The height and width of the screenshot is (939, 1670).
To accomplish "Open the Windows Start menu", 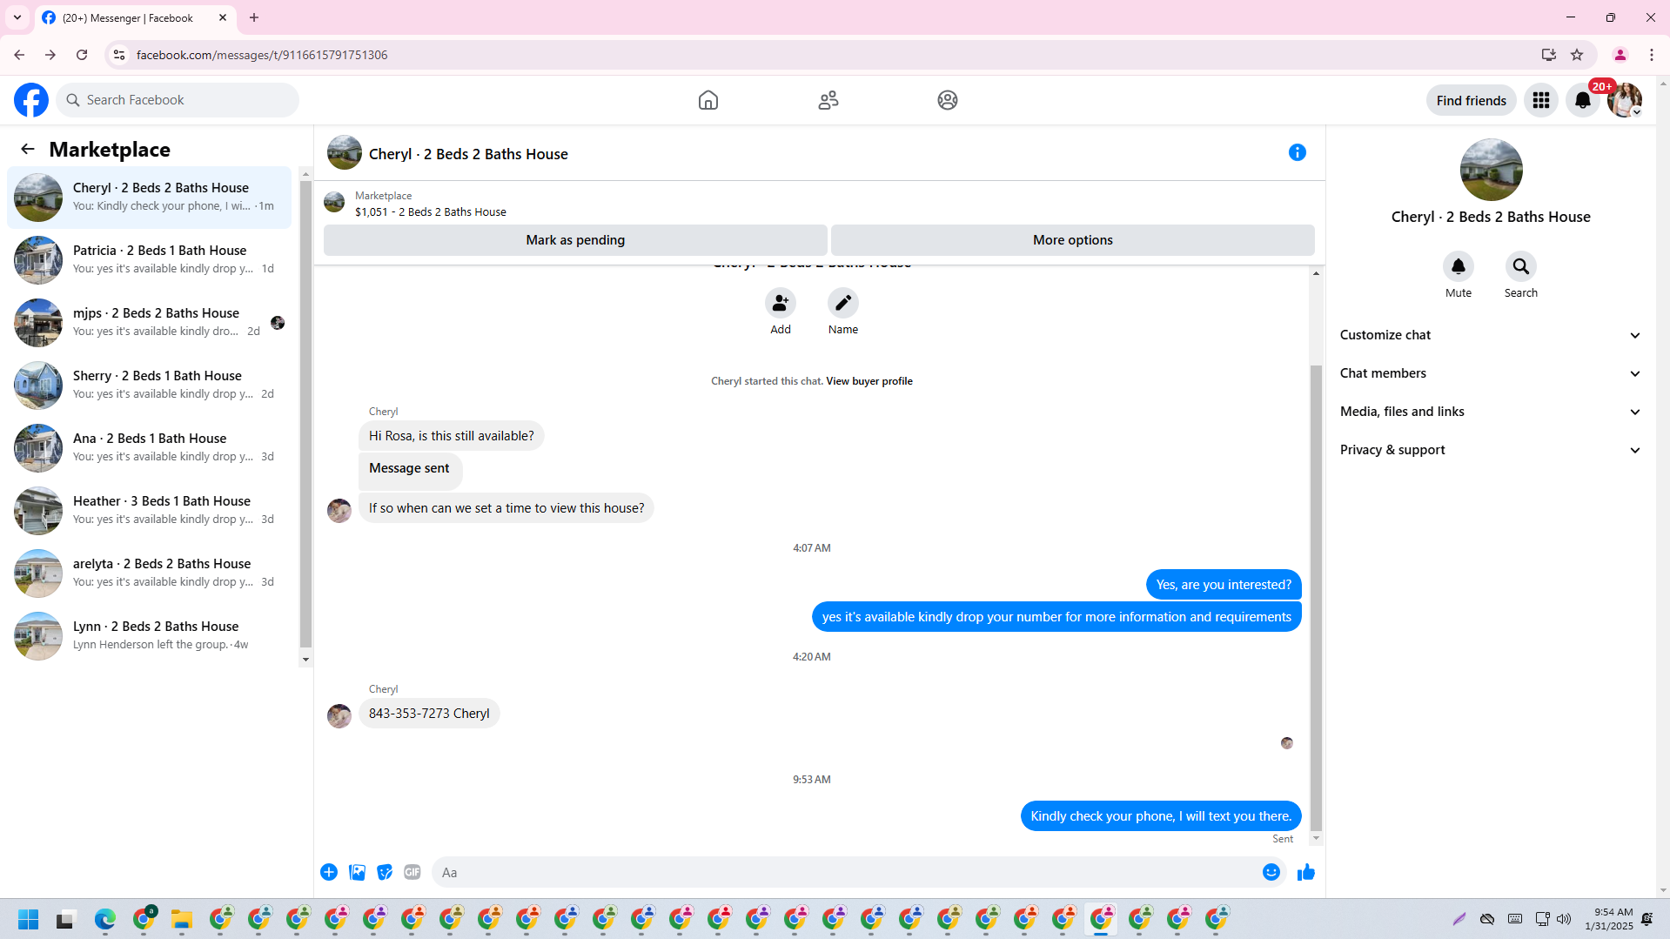I will 28,919.
